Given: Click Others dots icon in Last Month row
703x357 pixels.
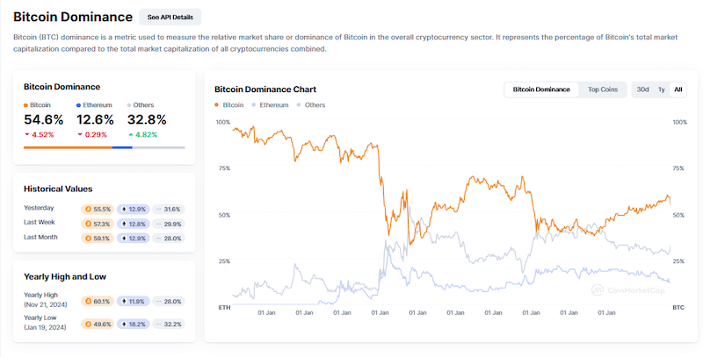Looking at the screenshot, I should 158,238.
